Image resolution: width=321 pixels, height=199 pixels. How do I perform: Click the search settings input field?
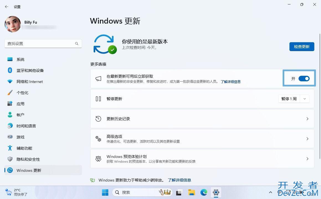pyautogui.click(x=43, y=44)
